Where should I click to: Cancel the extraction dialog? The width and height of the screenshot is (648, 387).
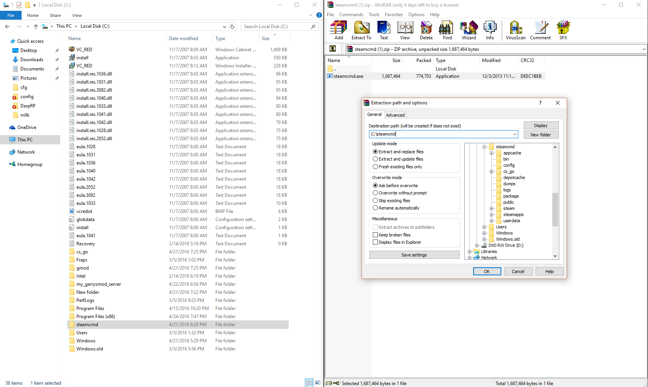coord(518,271)
